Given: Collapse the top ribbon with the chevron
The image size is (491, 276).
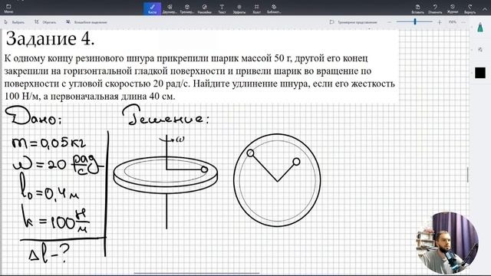Looking at the screenshot, I should click(484, 9).
